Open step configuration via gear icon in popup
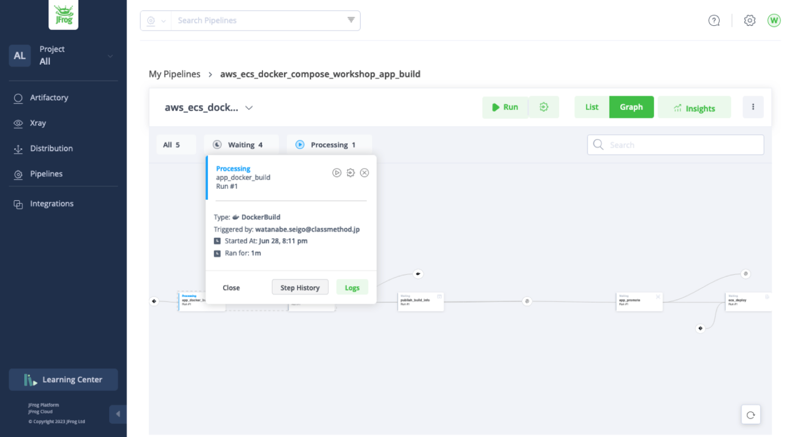 350,172
